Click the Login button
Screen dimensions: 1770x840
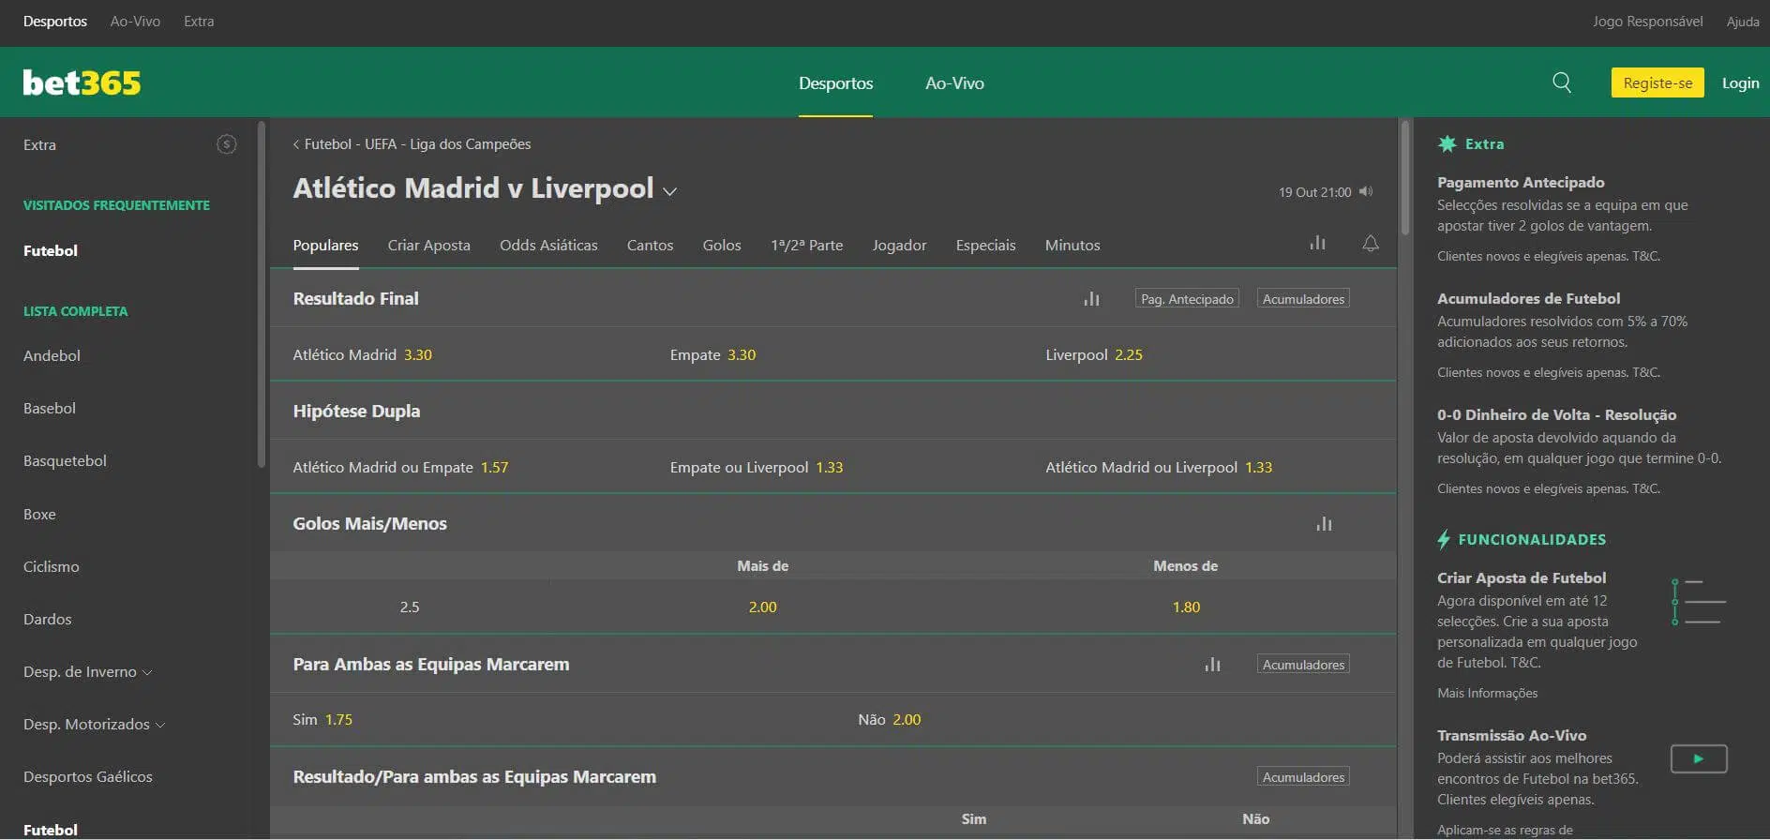tap(1740, 82)
